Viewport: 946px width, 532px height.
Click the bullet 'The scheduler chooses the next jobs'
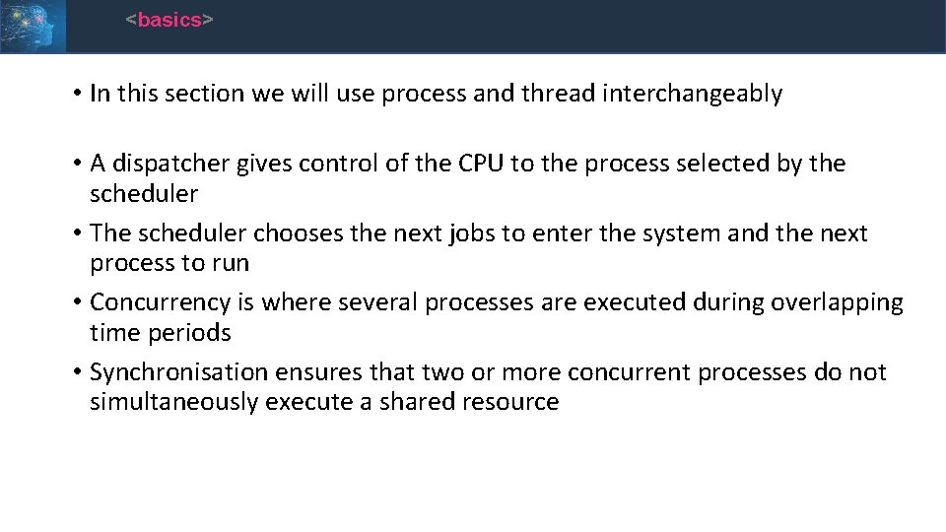pyautogui.click(x=471, y=247)
